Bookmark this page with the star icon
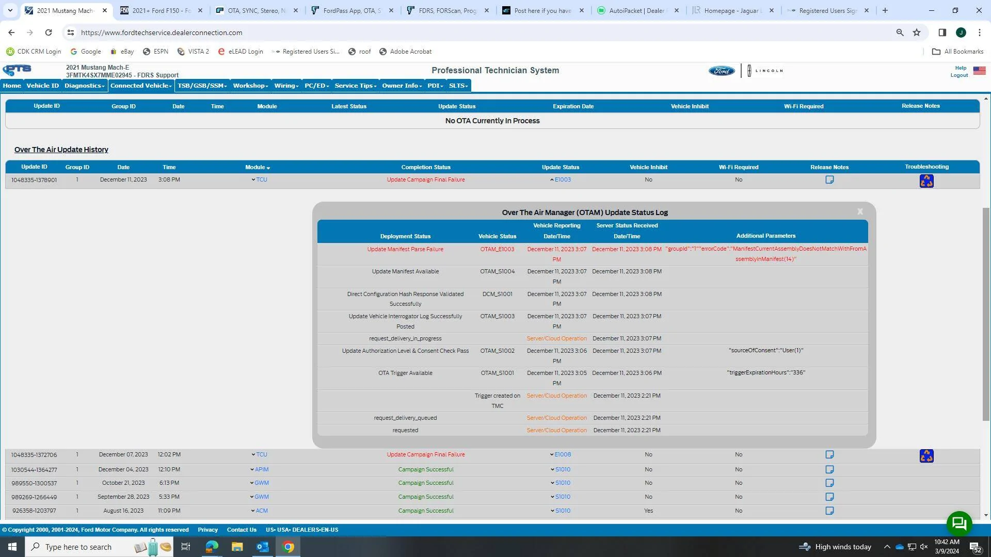The width and height of the screenshot is (991, 557). tap(917, 32)
